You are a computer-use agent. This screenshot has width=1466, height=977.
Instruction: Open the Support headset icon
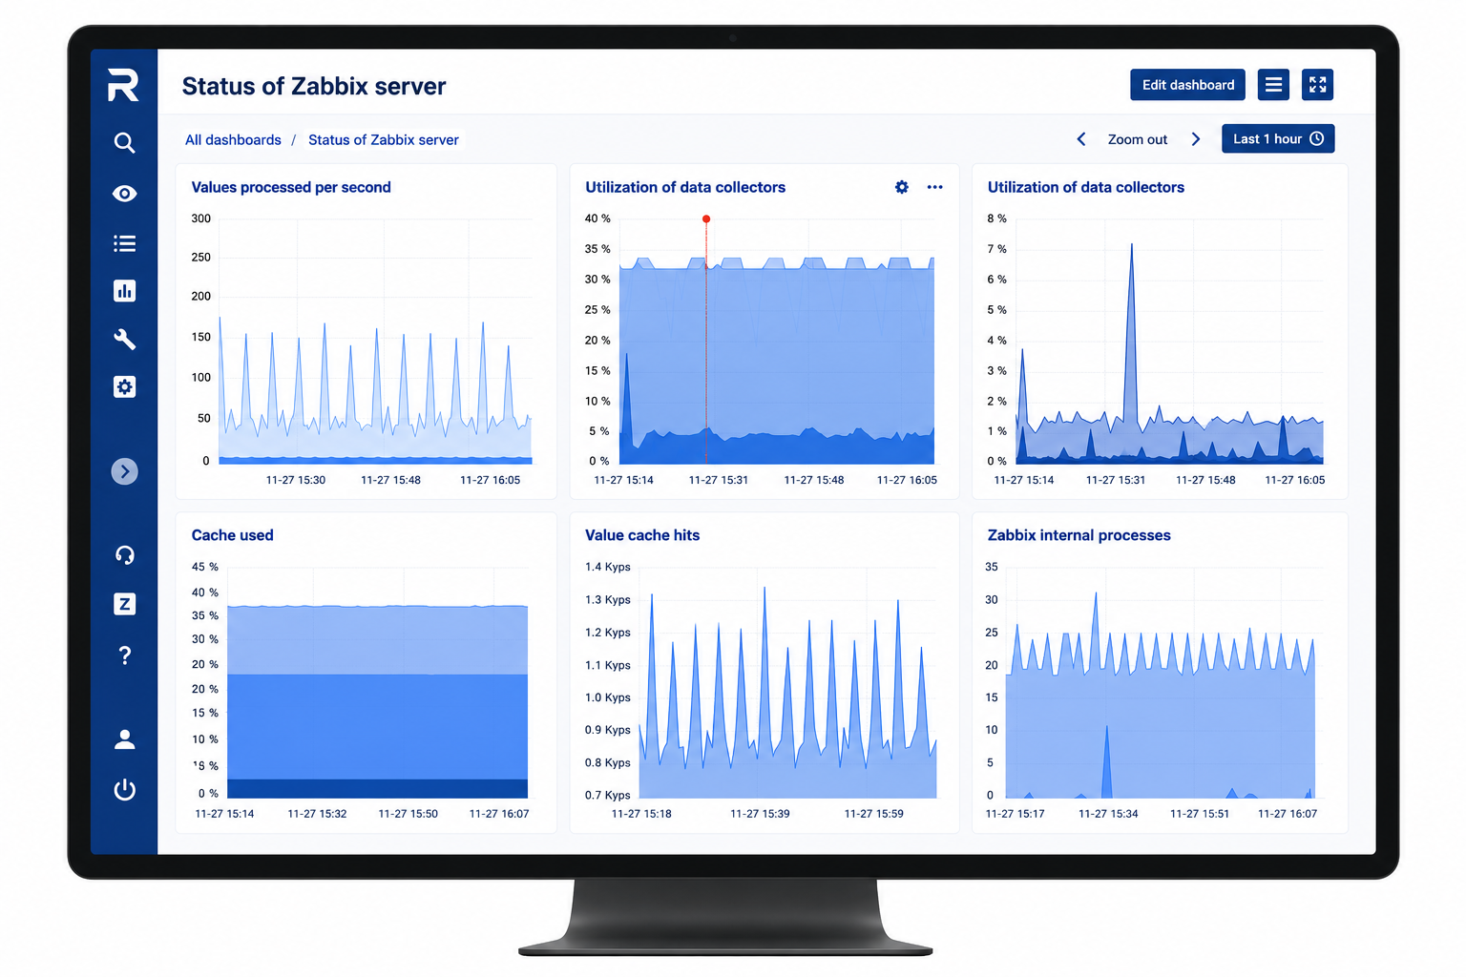point(124,554)
